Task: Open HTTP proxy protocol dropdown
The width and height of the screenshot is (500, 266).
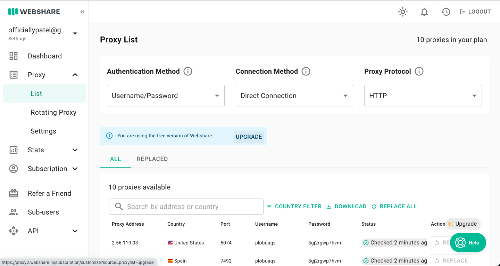Action: [423, 96]
